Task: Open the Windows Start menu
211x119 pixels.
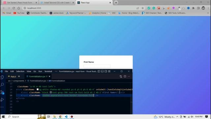Action: click(3, 117)
